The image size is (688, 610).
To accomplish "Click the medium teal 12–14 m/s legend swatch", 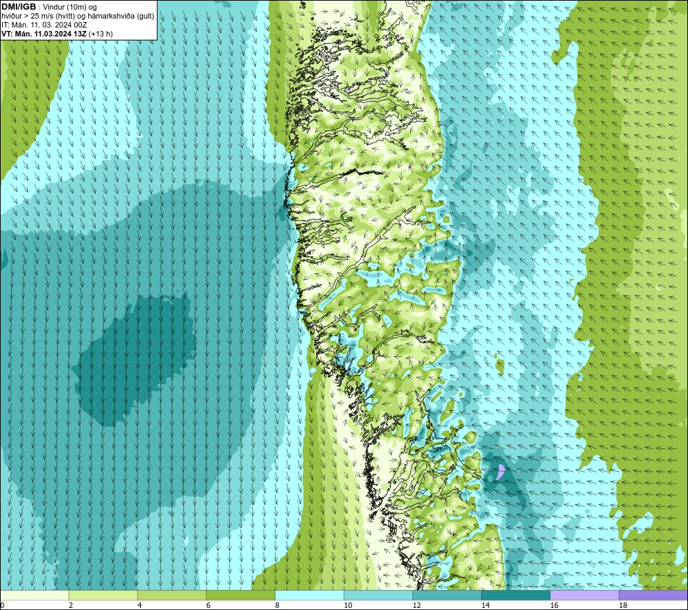I will (x=447, y=595).
